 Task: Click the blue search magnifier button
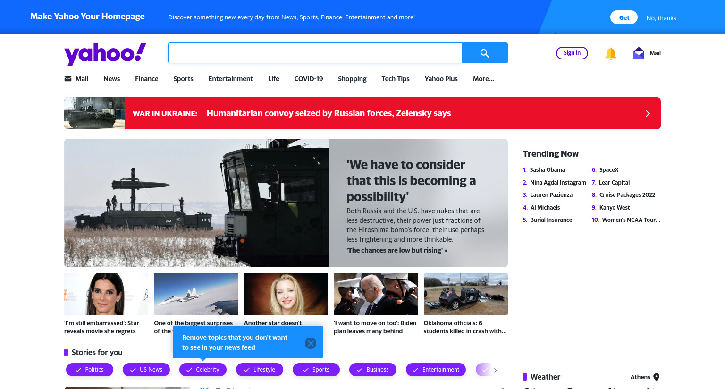485,53
